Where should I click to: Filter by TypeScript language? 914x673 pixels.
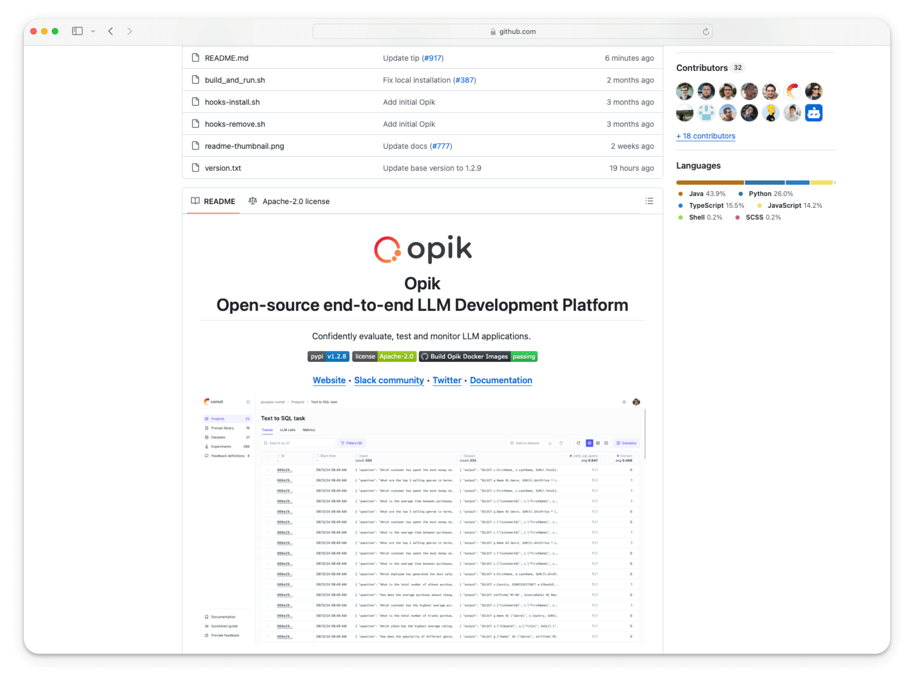(x=711, y=205)
